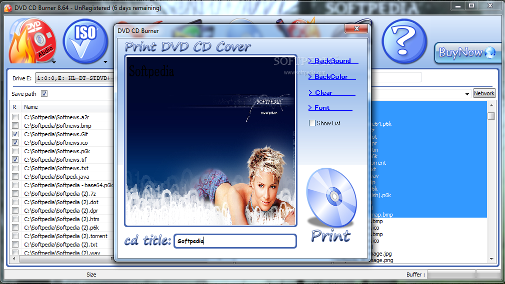Open the DVD burn tool with flame icon

[x=31, y=40]
